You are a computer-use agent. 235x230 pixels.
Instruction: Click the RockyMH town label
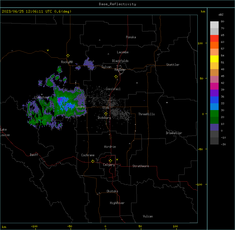[x=67, y=62]
